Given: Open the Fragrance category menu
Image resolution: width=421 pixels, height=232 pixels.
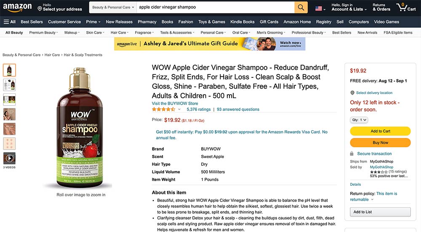Looking at the screenshot, I should tap(144, 32).
